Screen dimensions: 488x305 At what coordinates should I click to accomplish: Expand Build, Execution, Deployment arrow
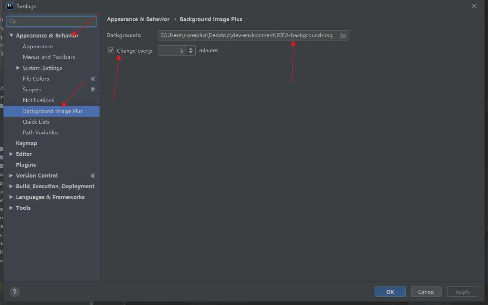(11, 186)
